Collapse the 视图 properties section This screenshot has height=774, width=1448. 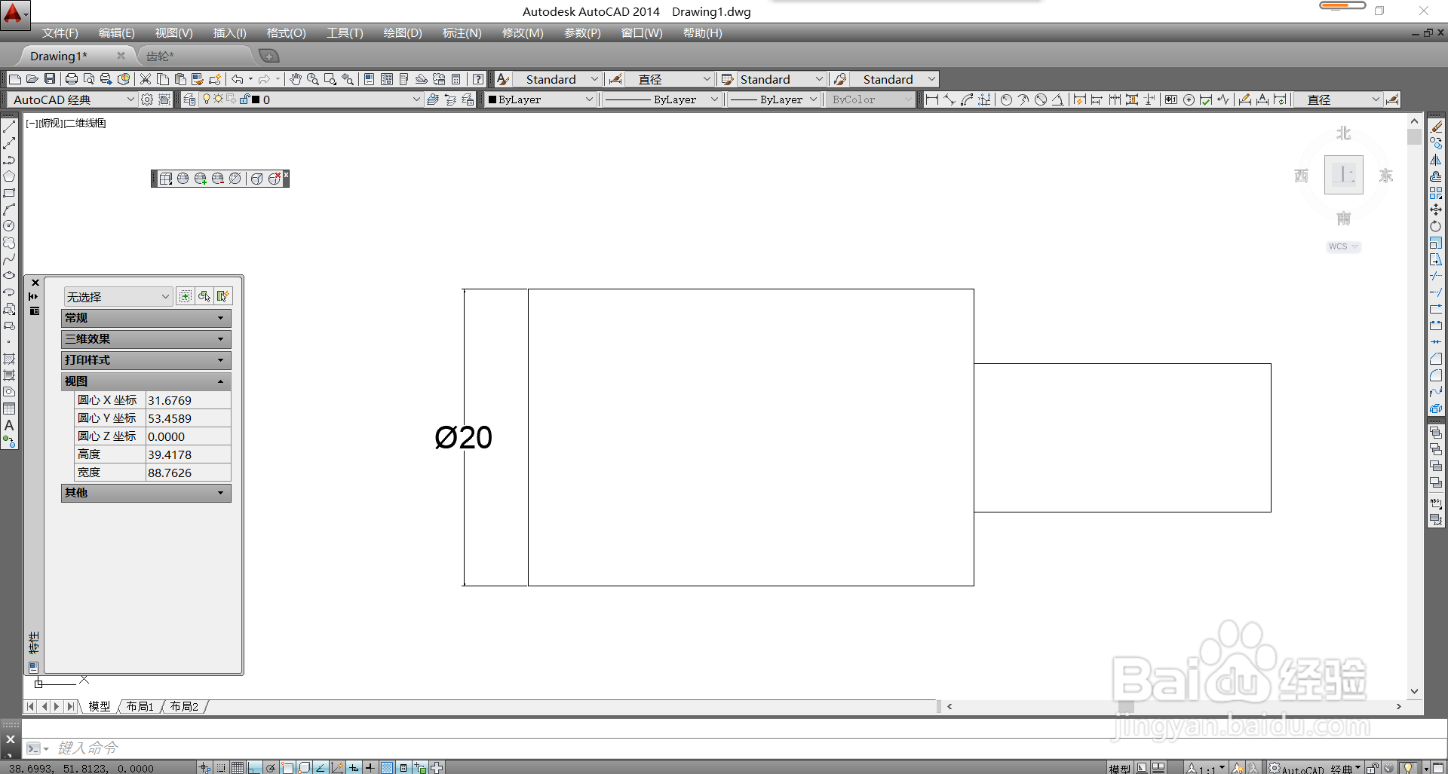tap(146, 381)
